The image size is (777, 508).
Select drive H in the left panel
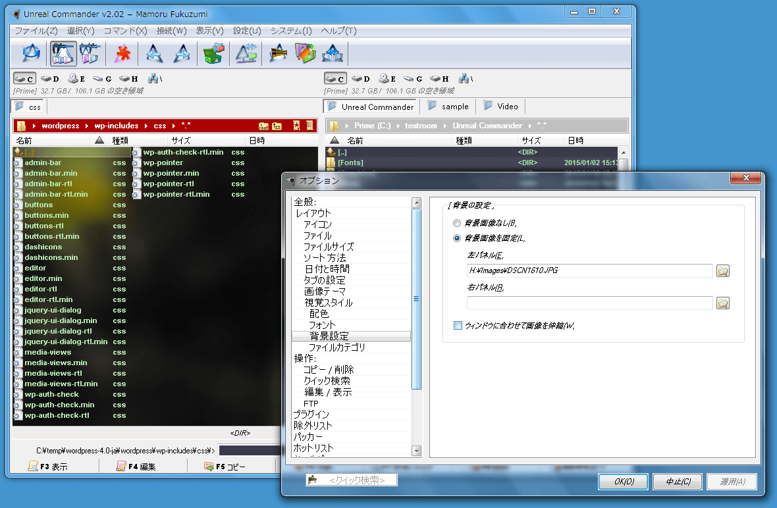click(128, 79)
